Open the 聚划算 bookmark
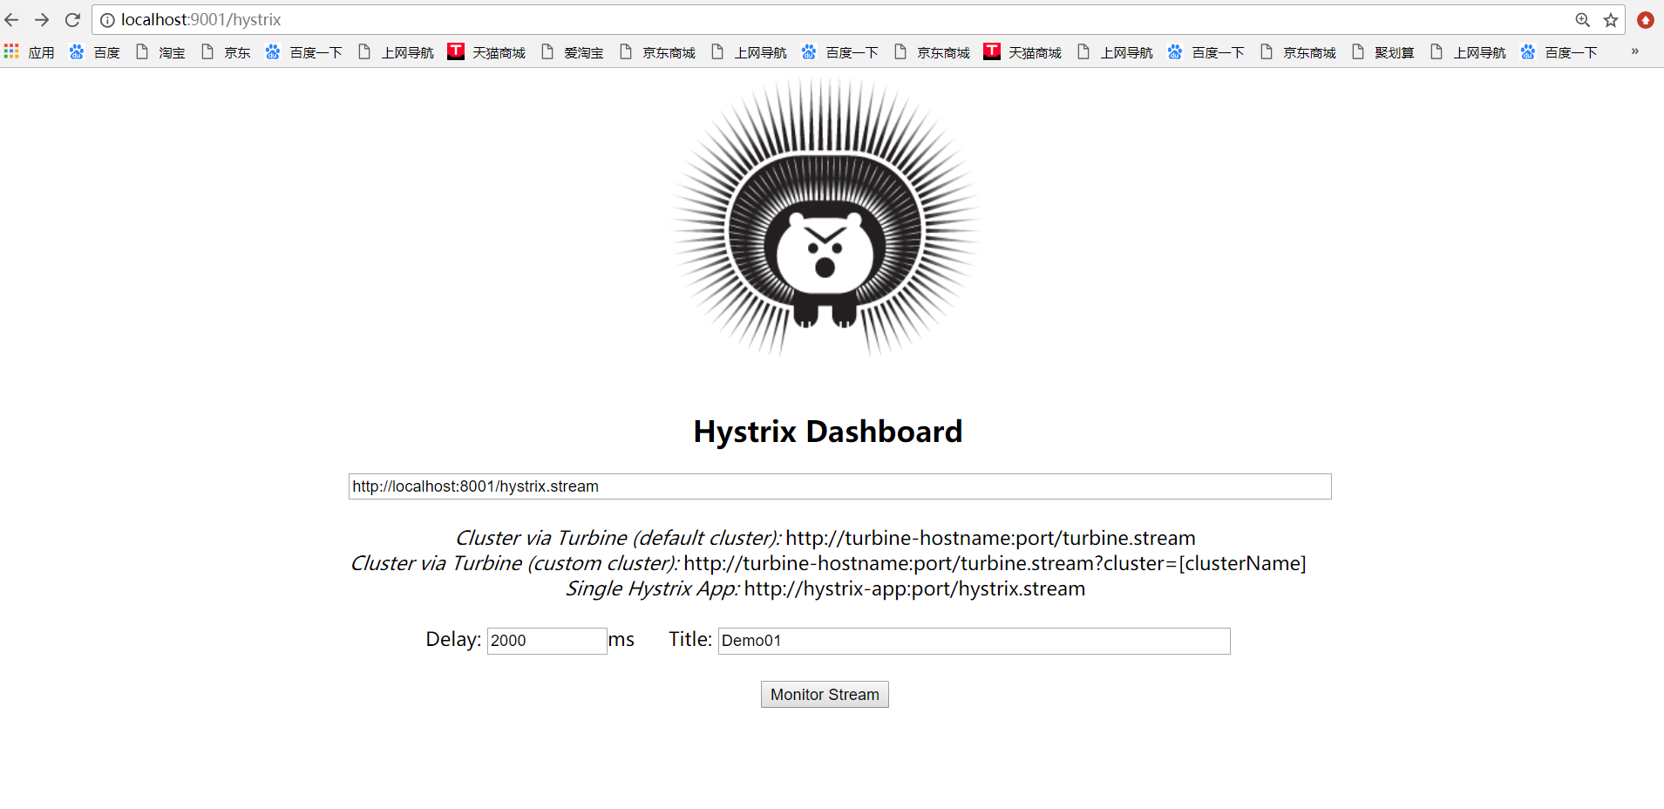The image size is (1664, 809). (1383, 52)
